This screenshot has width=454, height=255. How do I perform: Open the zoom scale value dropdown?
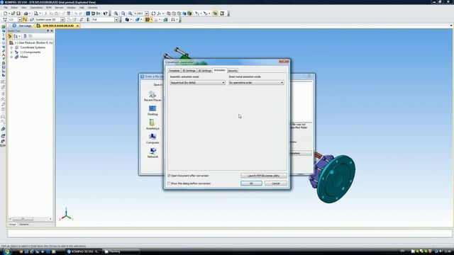click(147, 13)
